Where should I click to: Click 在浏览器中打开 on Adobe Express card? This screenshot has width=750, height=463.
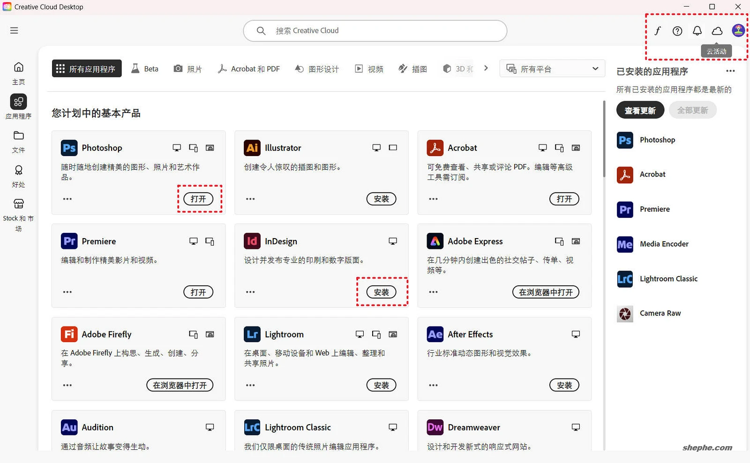[x=546, y=292]
